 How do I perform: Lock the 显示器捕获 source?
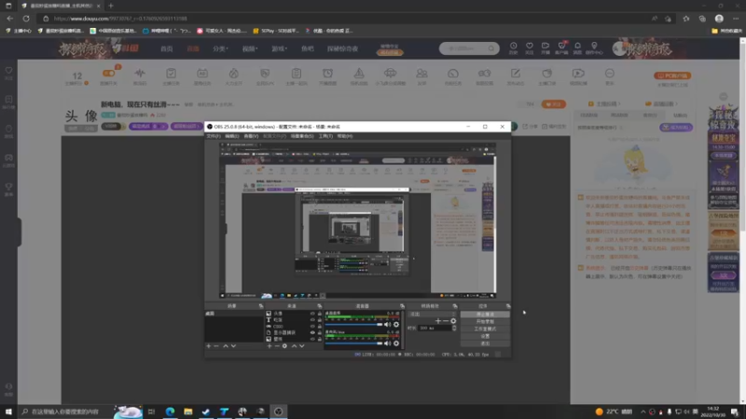[319, 333]
